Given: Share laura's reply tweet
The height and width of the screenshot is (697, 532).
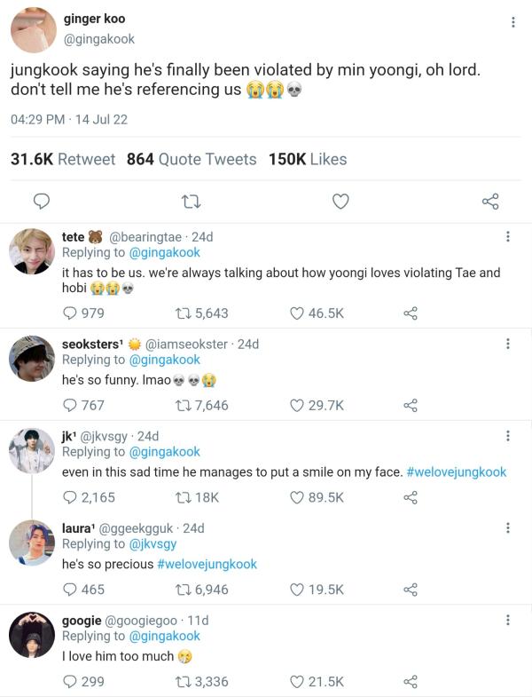Looking at the screenshot, I should (410, 590).
